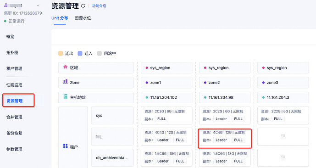Click the empty unit placeholder icon in zone3 bottom row

[x=283, y=158]
